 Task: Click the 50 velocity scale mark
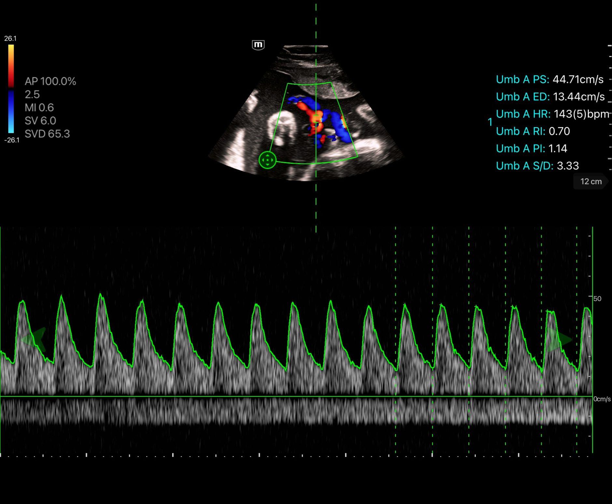click(597, 298)
